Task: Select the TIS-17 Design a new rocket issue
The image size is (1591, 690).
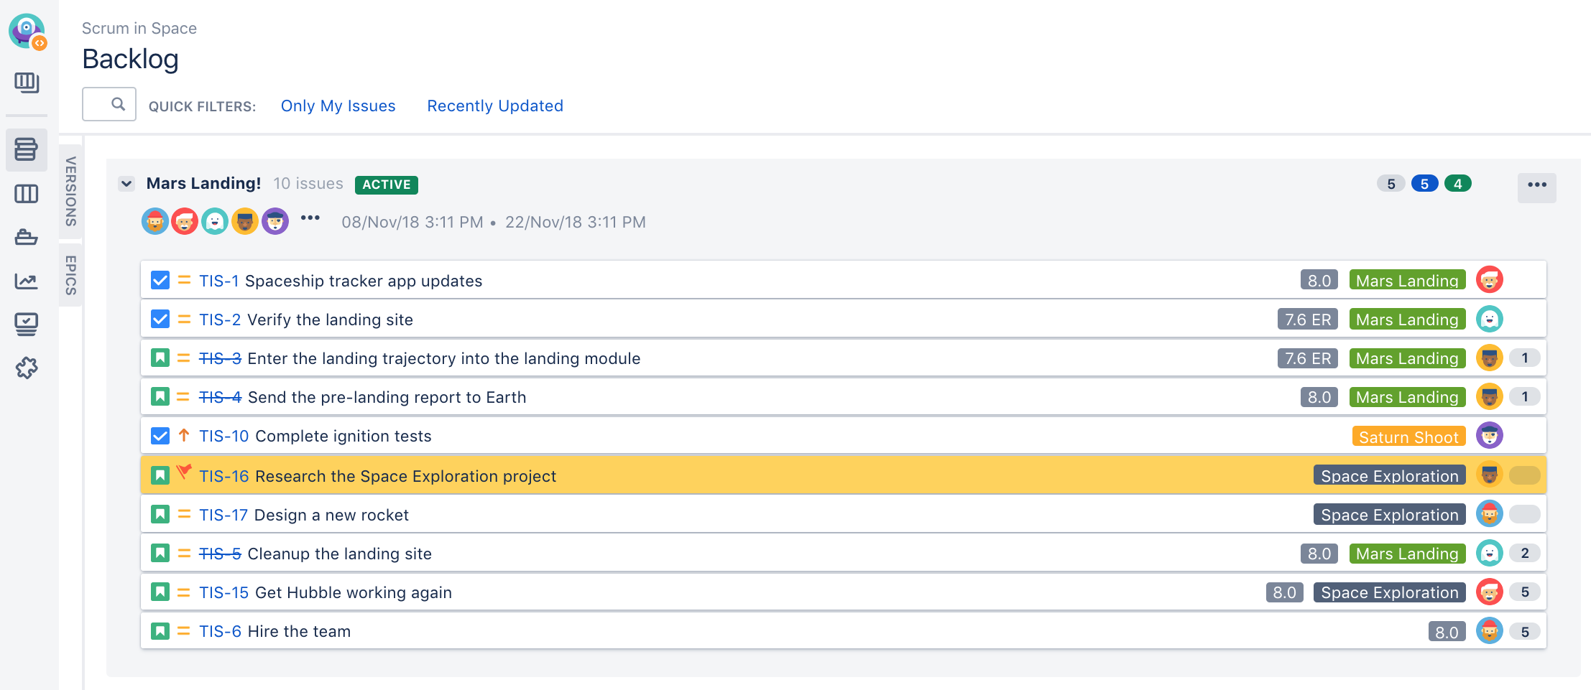Action: [x=331, y=515]
